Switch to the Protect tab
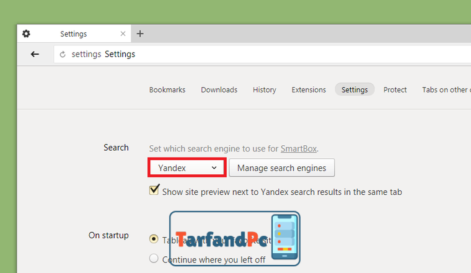The image size is (471, 273). (x=395, y=89)
